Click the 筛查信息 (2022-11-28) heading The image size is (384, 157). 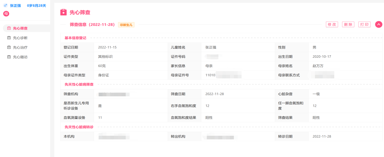click(92, 25)
